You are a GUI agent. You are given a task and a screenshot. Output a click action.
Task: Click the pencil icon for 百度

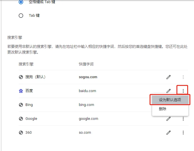(x=169, y=91)
